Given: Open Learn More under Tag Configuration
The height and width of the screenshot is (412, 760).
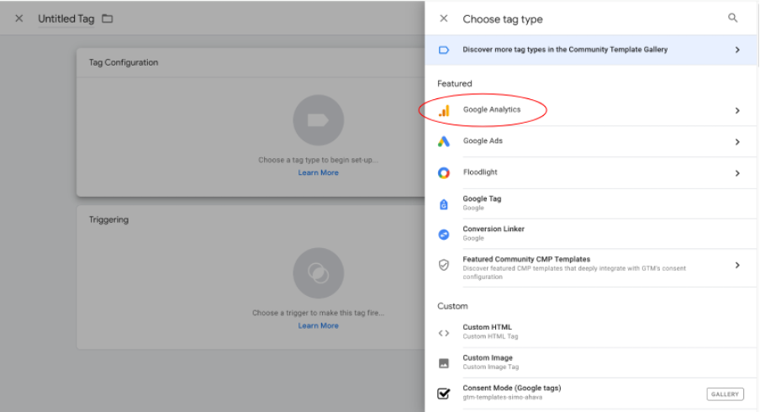Looking at the screenshot, I should (x=319, y=172).
